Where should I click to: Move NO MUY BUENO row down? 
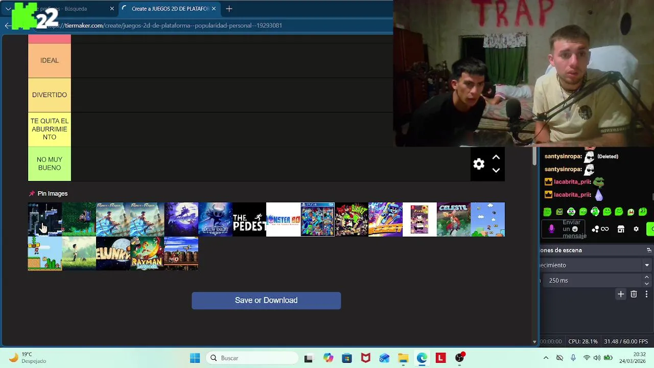pos(496,170)
